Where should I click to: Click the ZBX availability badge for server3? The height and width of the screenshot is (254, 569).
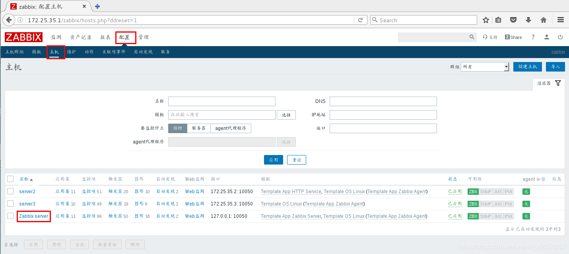click(x=473, y=204)
